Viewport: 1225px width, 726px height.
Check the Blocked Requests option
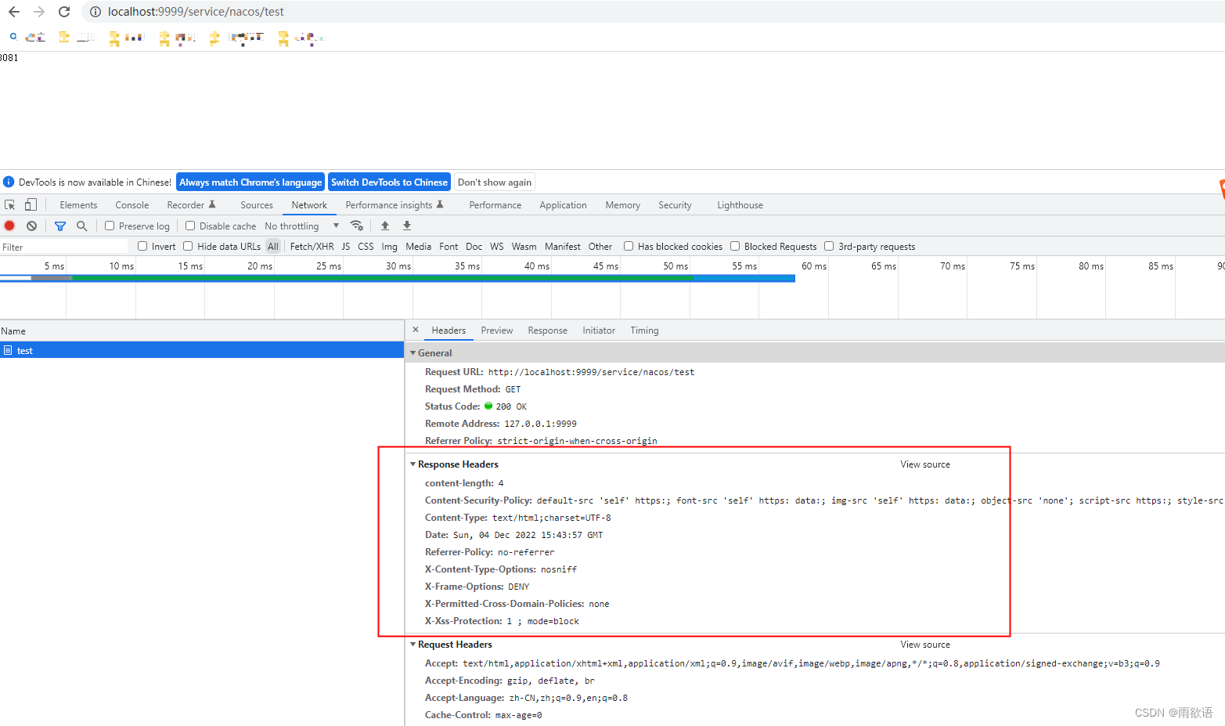coord(735,246)
